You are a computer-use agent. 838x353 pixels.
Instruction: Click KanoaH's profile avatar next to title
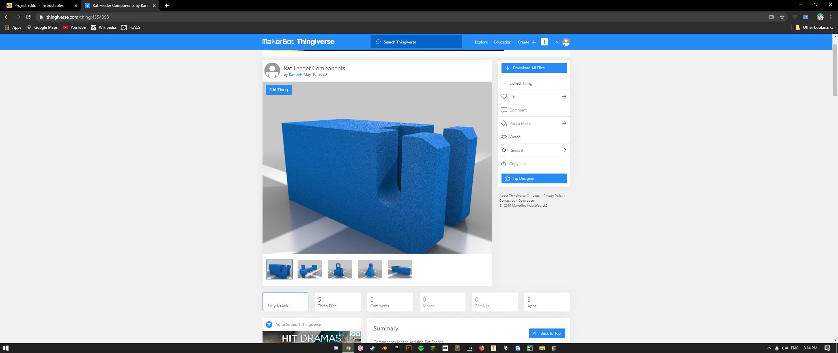tap(272, 71)
